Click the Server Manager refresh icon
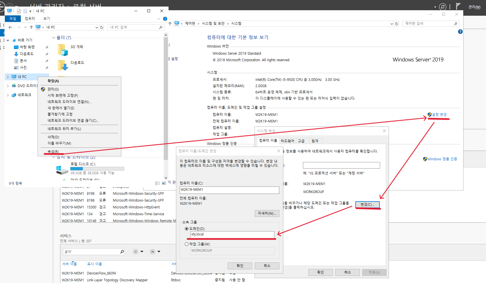This screenshot has height=283, width=486. (x=443, y=7)
